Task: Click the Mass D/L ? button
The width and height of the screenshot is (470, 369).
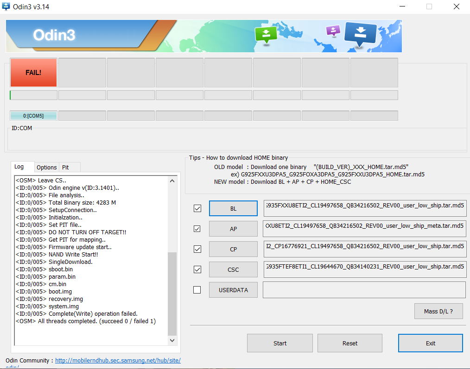Action: coord(438,312)
